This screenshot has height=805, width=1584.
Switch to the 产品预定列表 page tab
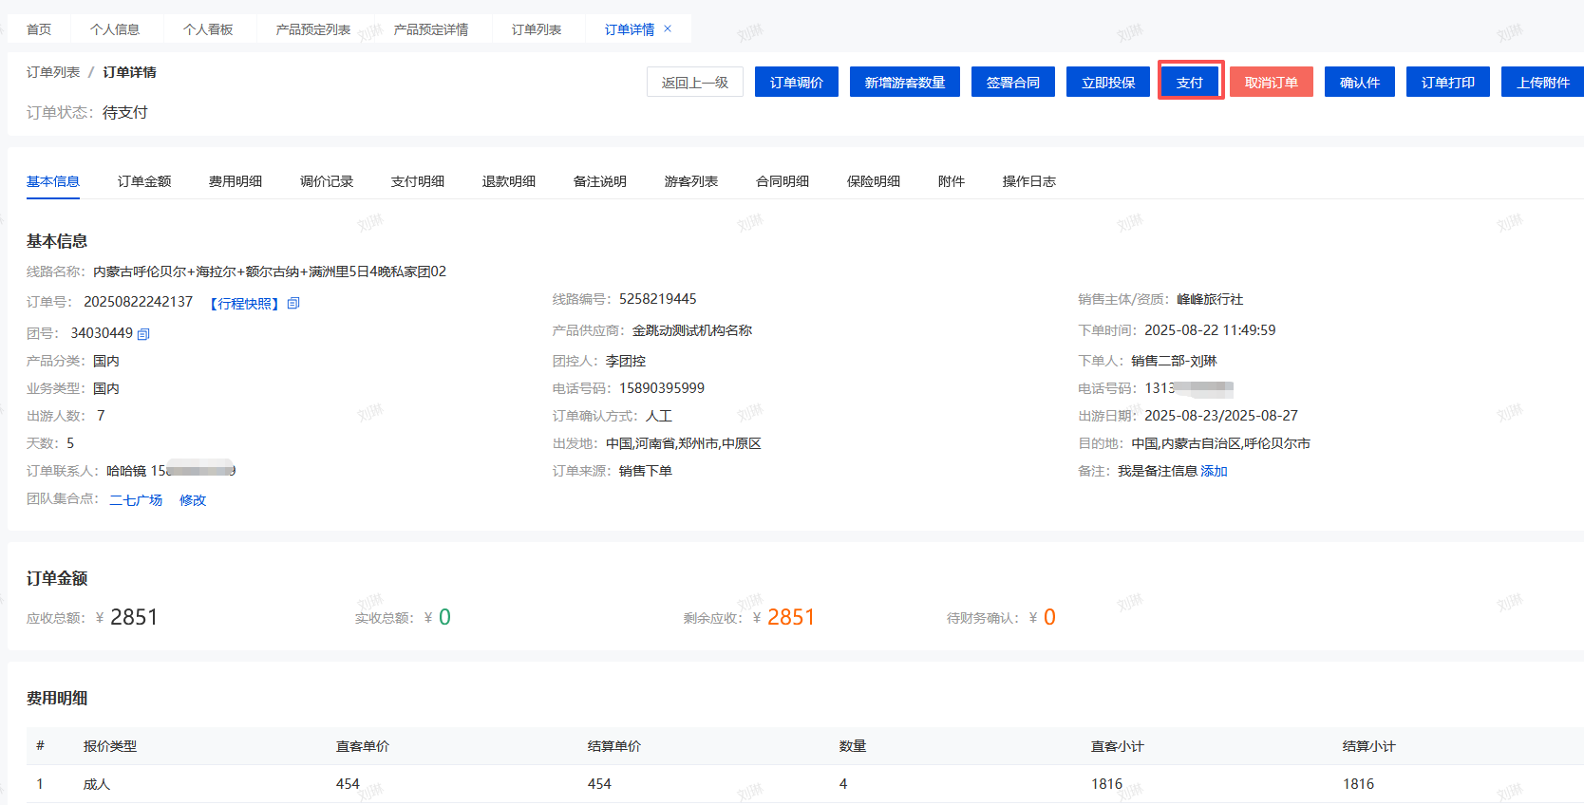313,29
